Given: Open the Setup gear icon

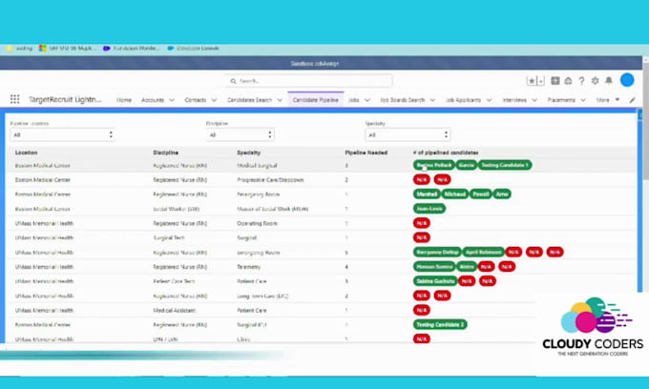Looking at the screenshot, I should 596,81.
